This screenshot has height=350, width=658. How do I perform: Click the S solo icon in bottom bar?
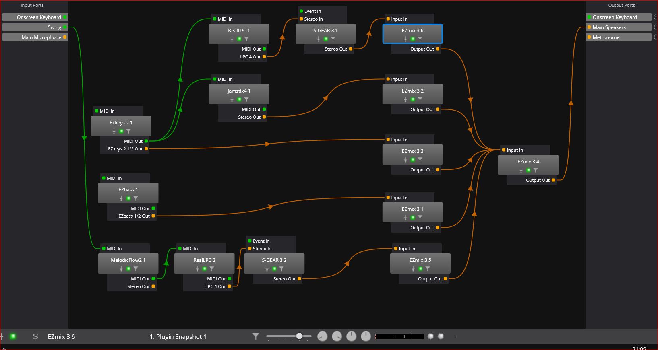[35, 336]
